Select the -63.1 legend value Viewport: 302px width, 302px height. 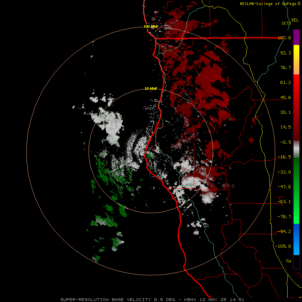284,202
